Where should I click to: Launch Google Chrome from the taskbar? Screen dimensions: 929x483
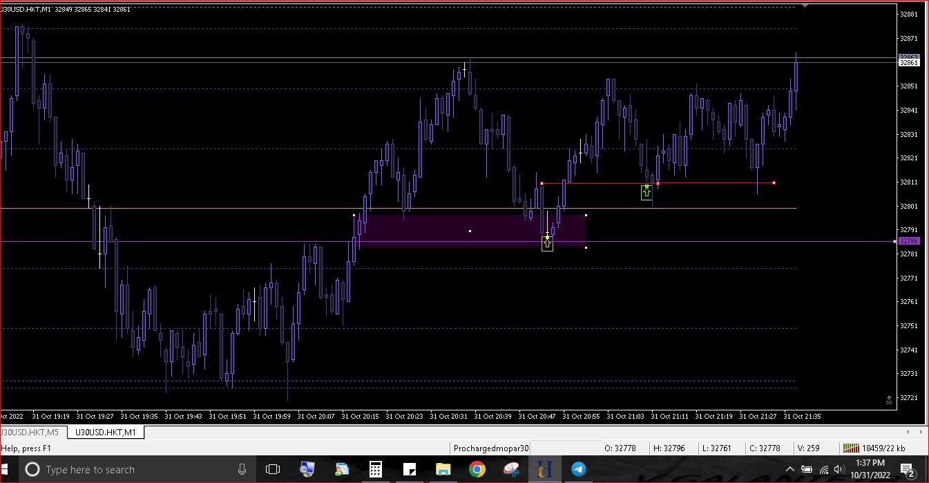[x=477, y=470]
